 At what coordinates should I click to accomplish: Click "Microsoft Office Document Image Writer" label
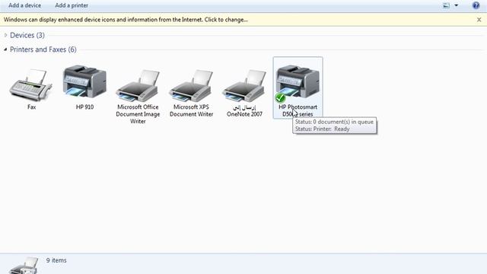(138, 114)
